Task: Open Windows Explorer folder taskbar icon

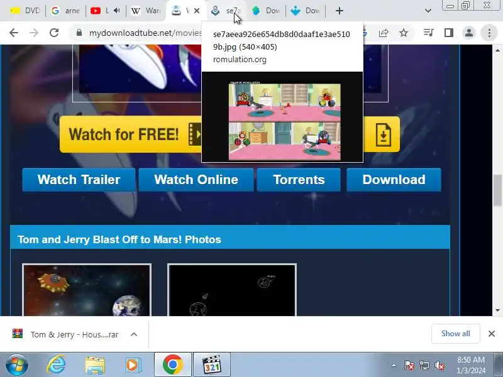Action: (95, 365)
